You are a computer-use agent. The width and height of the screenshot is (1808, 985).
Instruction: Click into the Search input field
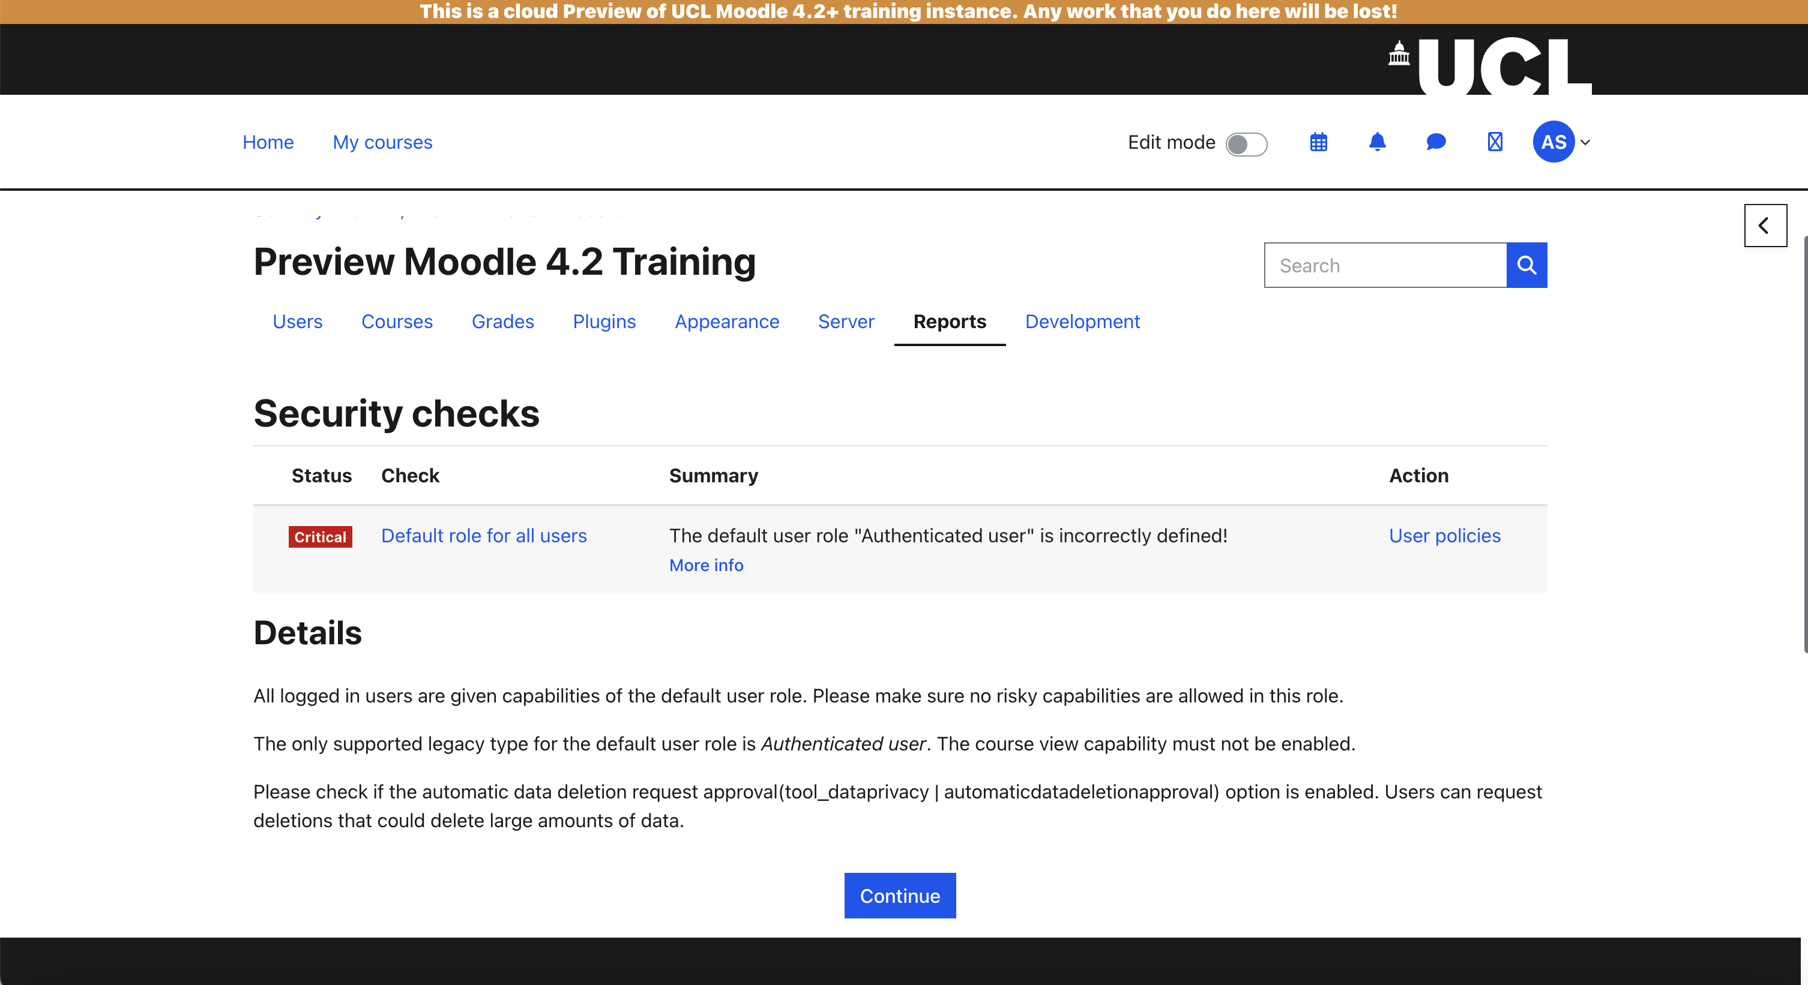(x=1385, y=265)
